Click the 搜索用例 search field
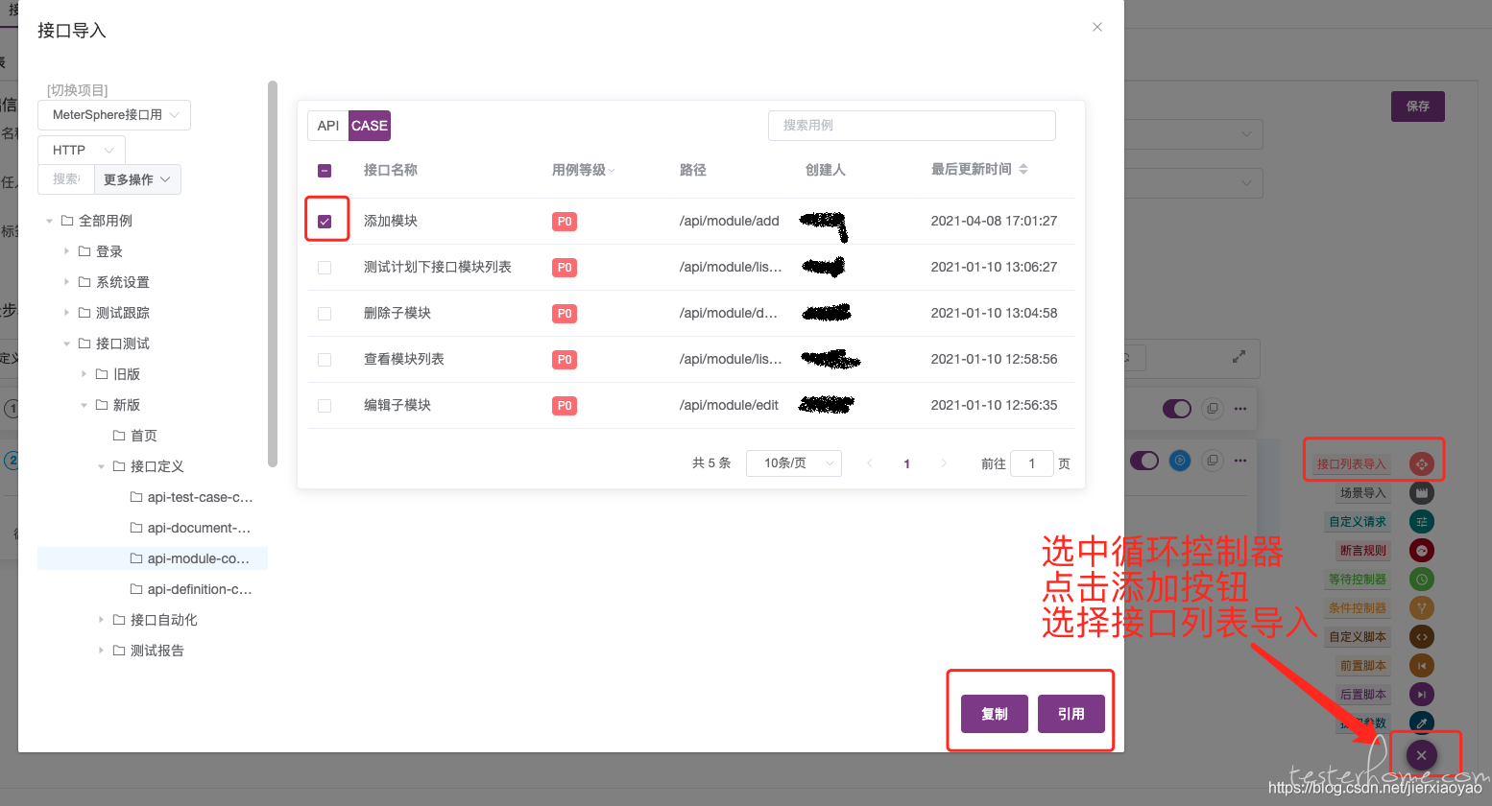This screenshot has width=1492, height=806. click(x=912, y=126)
